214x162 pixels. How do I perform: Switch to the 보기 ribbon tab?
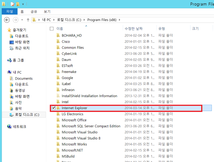[x=47, y=12]
